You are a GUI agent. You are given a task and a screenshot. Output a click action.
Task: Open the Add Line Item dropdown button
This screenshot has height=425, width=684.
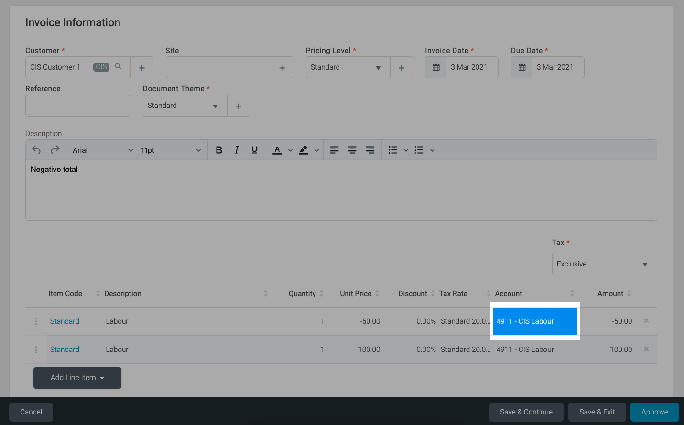tap(77, 378)
